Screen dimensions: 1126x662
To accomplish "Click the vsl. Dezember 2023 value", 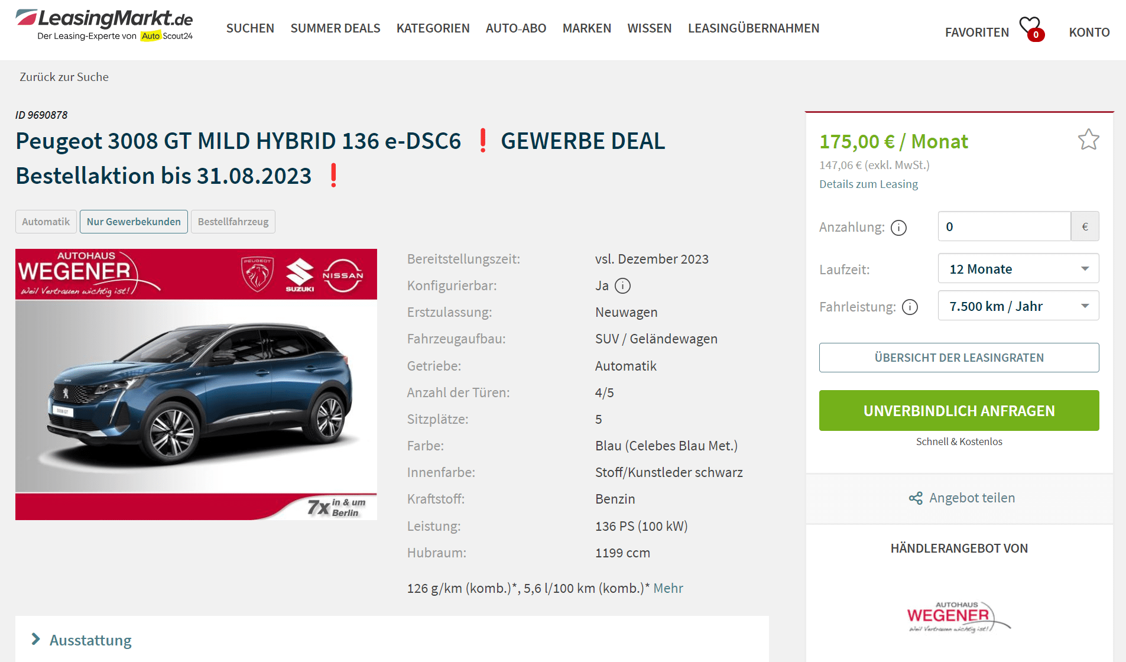I will pos(651,259).
